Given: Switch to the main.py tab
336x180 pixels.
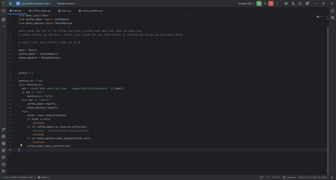Looking at the screenshot, I should click(17, 11).
